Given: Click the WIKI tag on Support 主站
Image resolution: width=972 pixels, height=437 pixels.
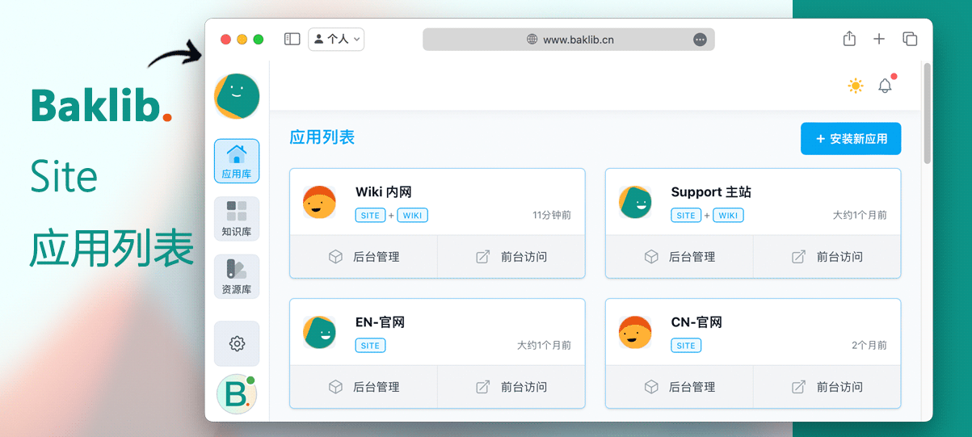Looking at the screenshot, I should [x=729, y=216].
